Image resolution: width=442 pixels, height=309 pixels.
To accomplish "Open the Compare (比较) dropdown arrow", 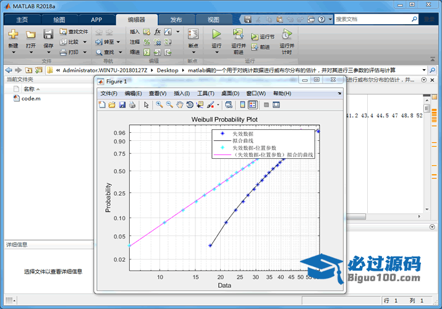I will tap(85, 42).
